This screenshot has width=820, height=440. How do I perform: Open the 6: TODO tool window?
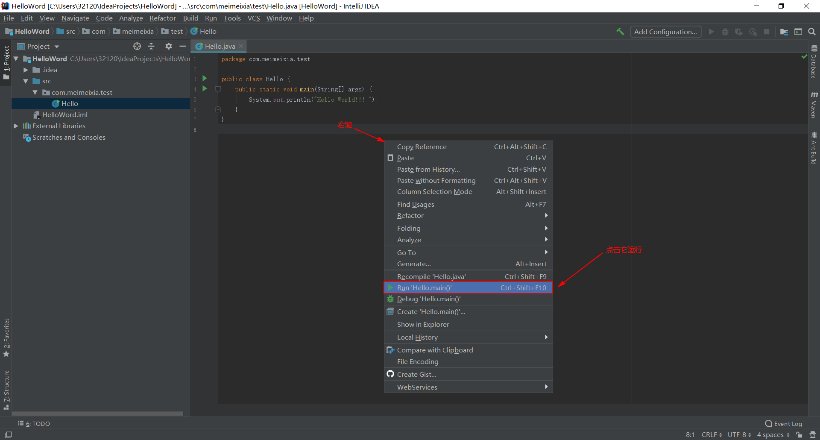34,424
